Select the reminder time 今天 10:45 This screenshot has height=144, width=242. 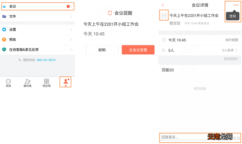click(x=94, y=34)
